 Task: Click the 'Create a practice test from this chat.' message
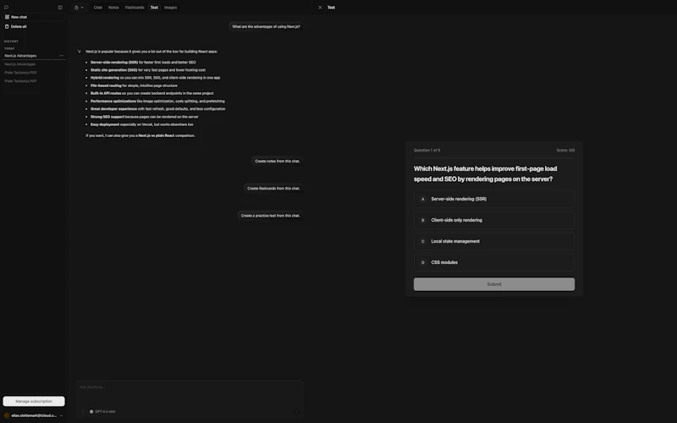[270, 216]
